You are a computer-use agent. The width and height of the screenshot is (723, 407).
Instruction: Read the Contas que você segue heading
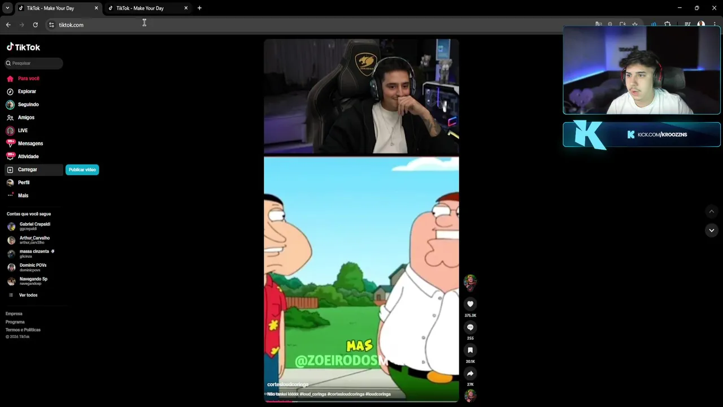[x=29, y=214]
